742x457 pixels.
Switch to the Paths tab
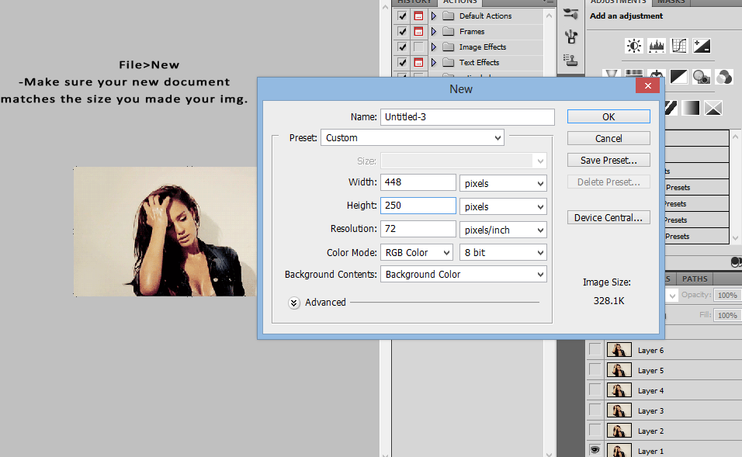click(695, 279)
